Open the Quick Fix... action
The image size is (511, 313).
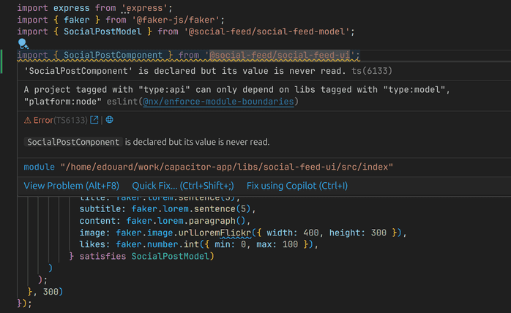[183, 186]
